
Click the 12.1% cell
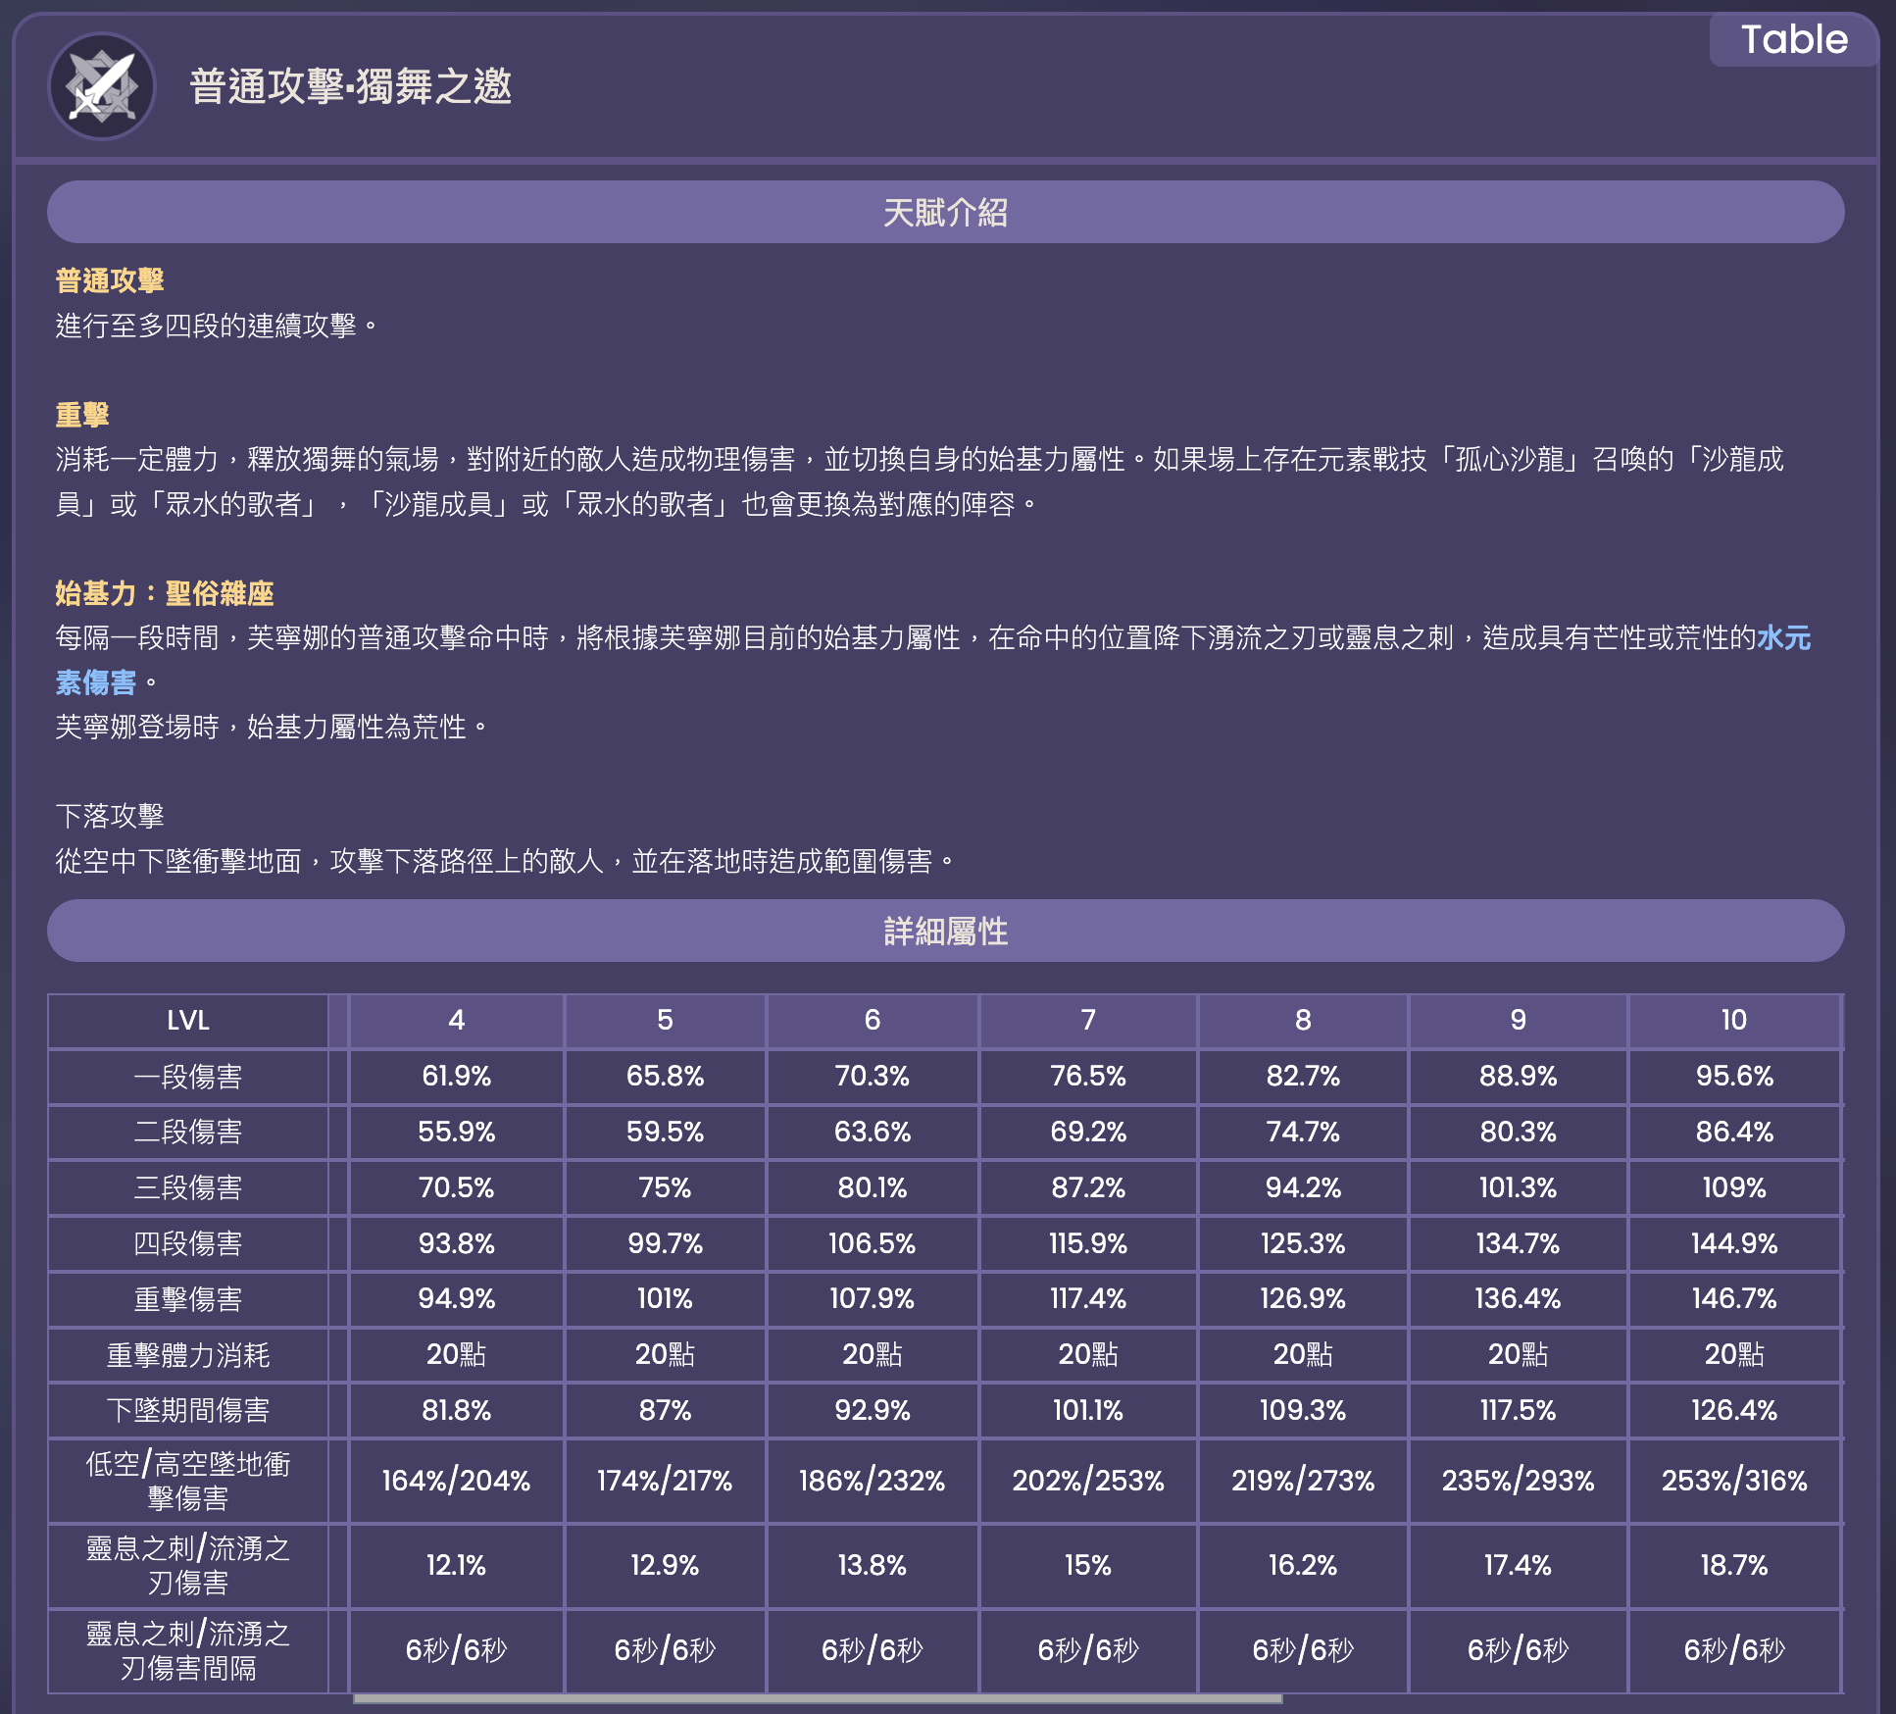(x=457, y=1566)
